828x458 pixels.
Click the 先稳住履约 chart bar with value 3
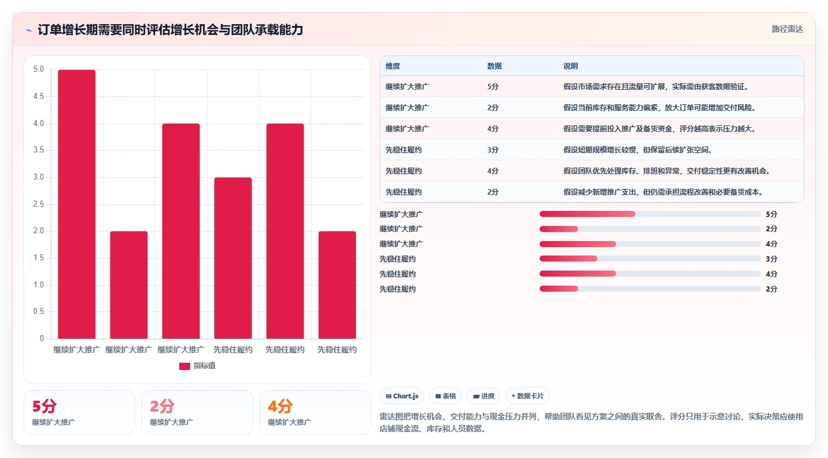pyautogui.click(x=233, y=258)
